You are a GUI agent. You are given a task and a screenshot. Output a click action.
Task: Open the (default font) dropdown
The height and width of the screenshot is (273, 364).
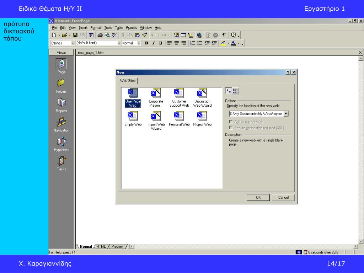119,43
